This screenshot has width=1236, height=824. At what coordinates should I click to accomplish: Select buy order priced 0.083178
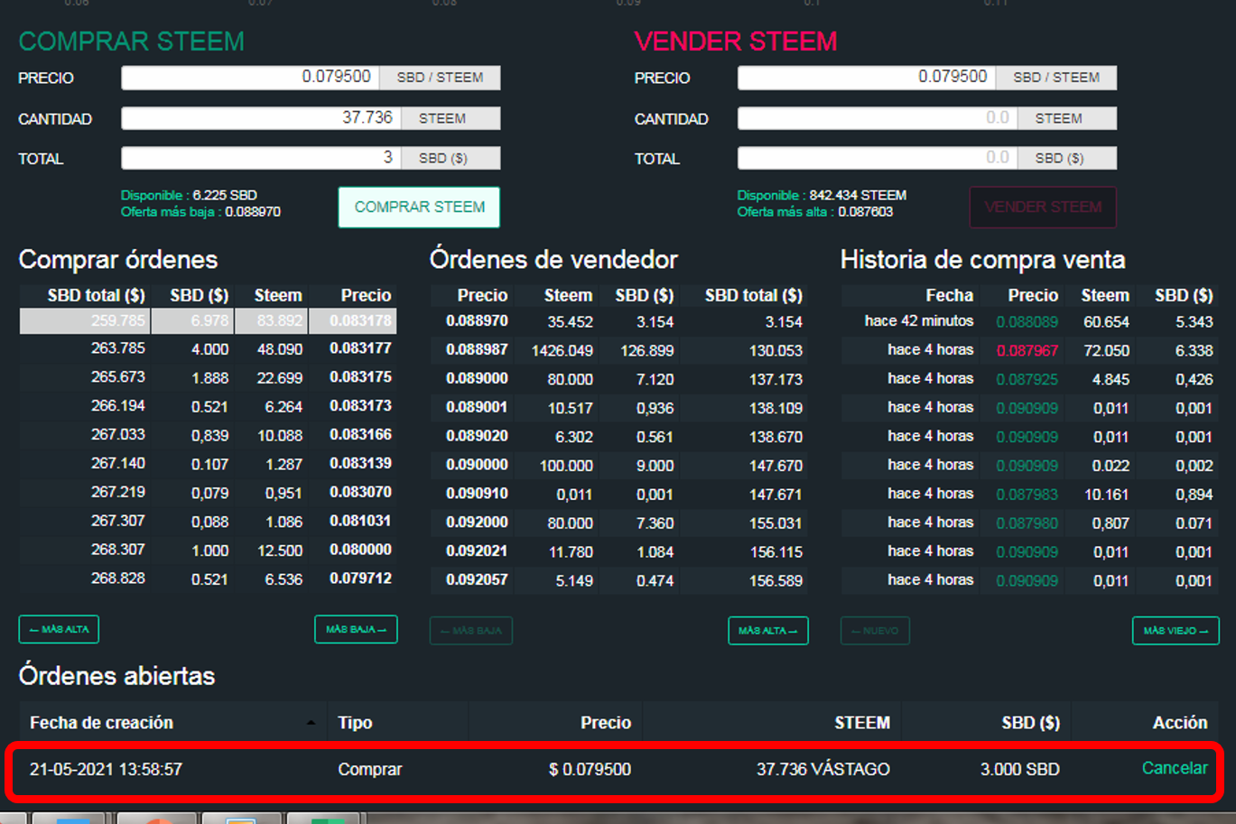pyautogui.click(x=208, y=320)
